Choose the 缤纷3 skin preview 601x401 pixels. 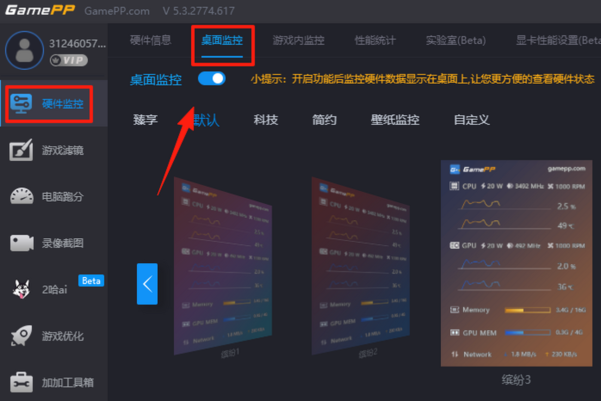[516, 265]
